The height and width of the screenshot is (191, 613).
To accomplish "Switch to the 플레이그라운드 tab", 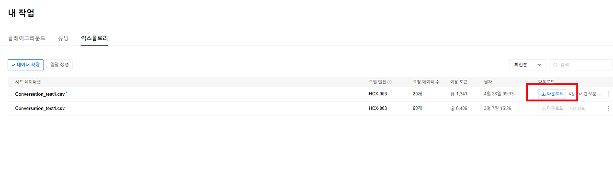I will click(x=27, y=38).
